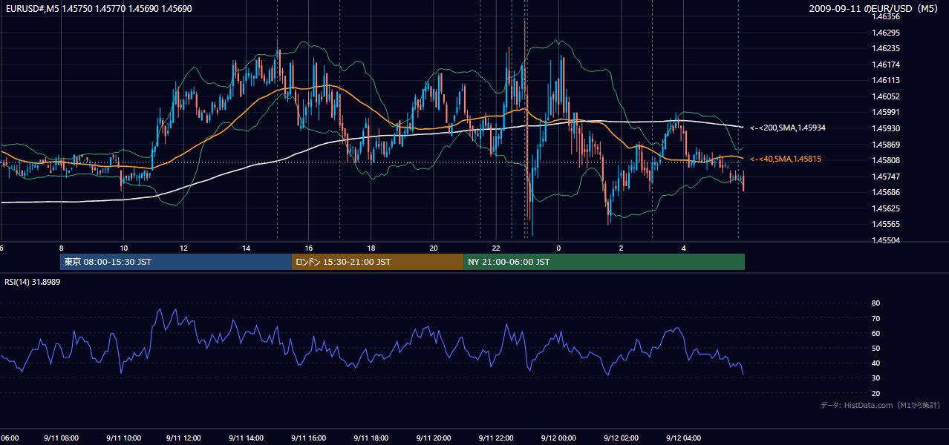Click RSI scale value 80
949x445 pixels.
[x=875, y=303]
